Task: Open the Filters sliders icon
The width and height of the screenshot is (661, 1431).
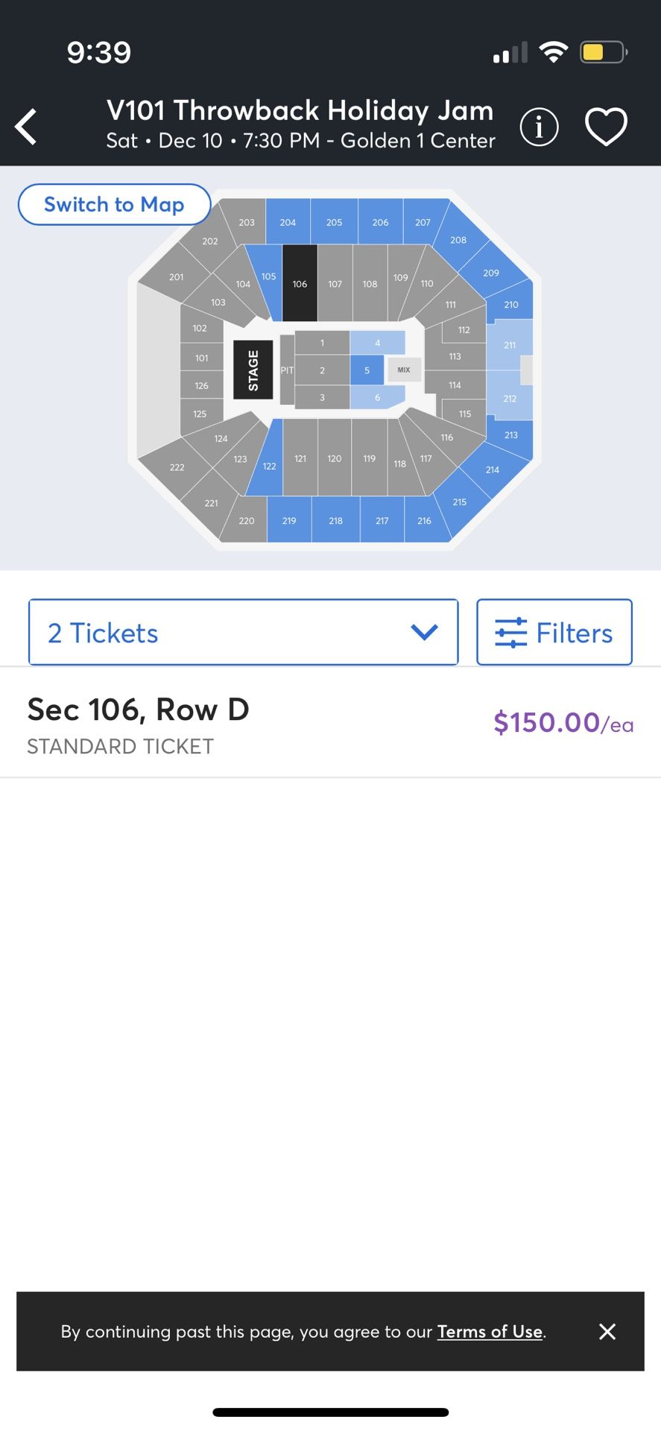Action: pos(510,633)
